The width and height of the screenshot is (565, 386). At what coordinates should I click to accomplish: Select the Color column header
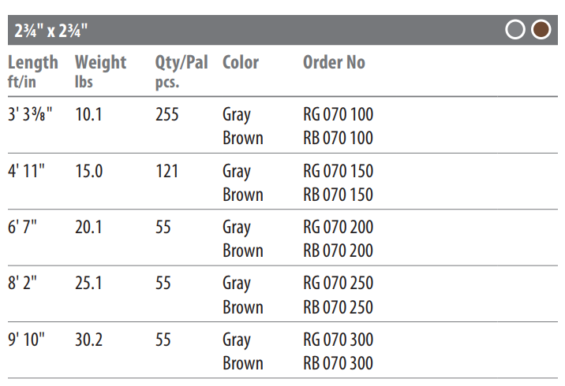[x=241, y=62]
